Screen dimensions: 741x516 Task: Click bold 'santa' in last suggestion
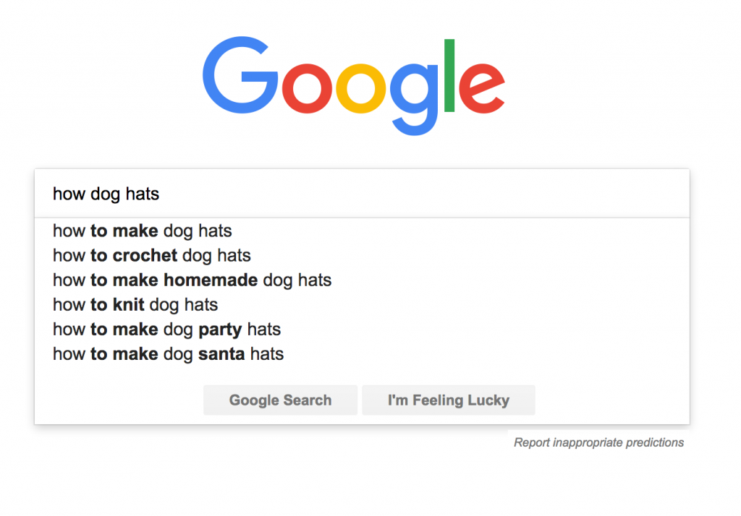(221, 354)
